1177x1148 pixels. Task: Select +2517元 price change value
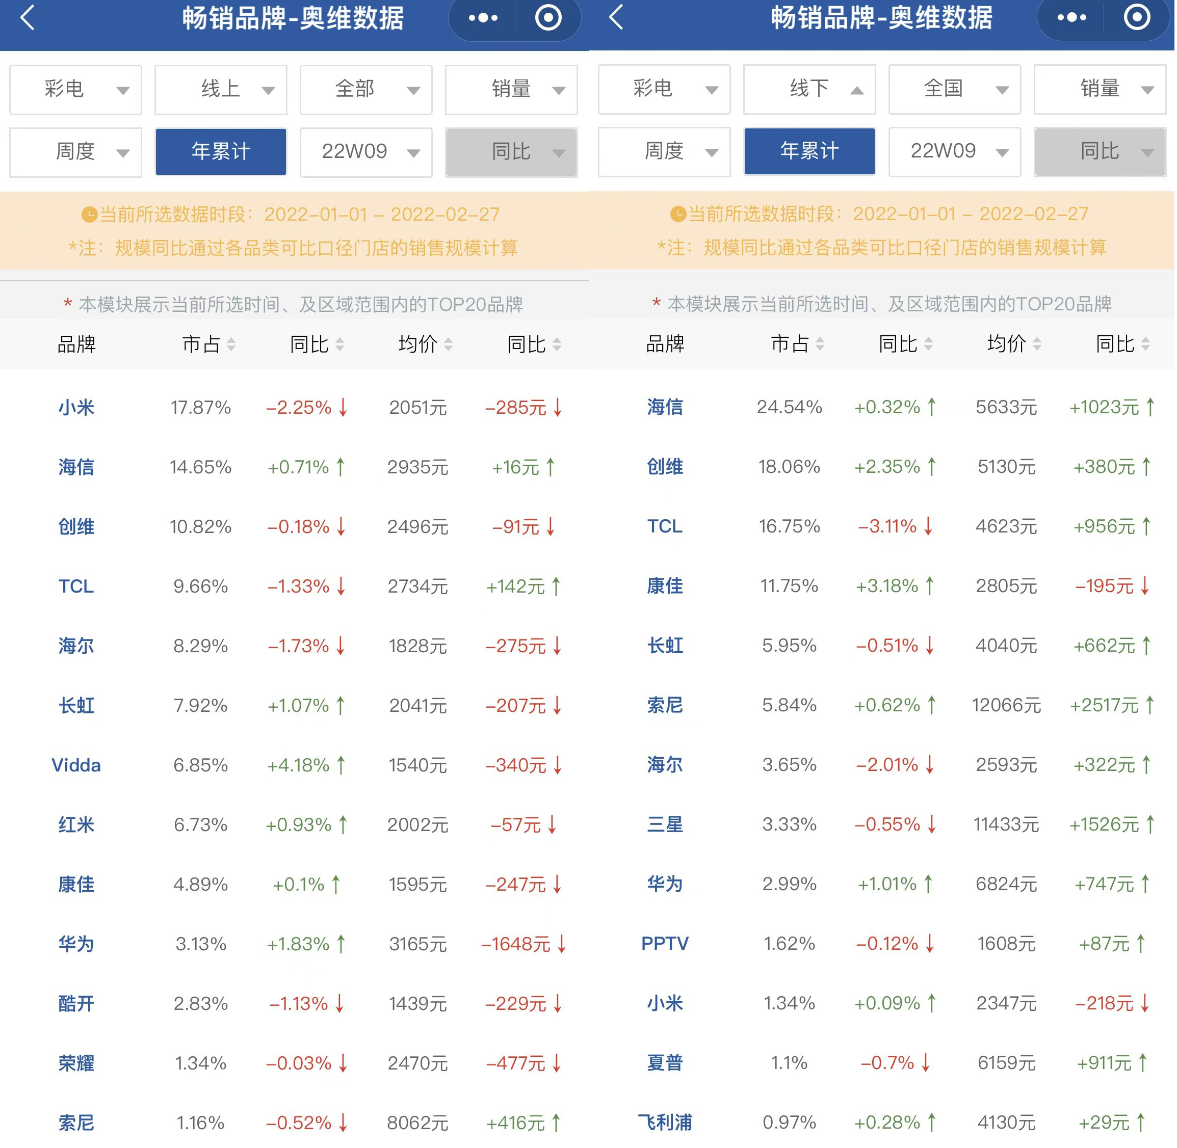point(1105,706)
